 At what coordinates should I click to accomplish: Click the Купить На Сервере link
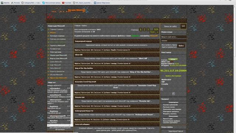pos(173,76)
